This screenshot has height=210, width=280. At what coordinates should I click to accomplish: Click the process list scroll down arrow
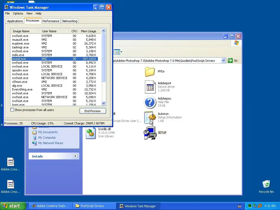coord(103,103)
